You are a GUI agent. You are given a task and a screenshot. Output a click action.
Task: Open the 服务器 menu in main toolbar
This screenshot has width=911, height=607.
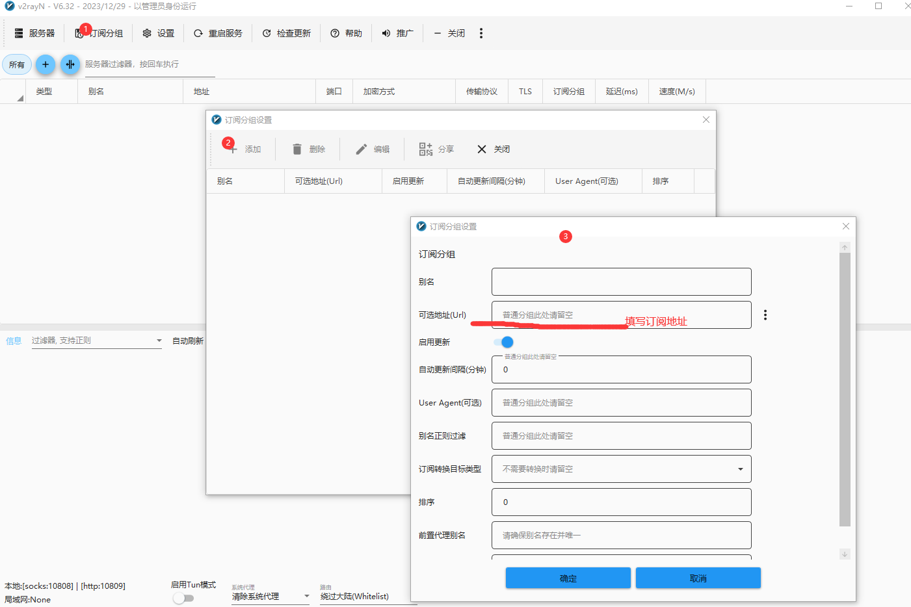pos(34,33)
